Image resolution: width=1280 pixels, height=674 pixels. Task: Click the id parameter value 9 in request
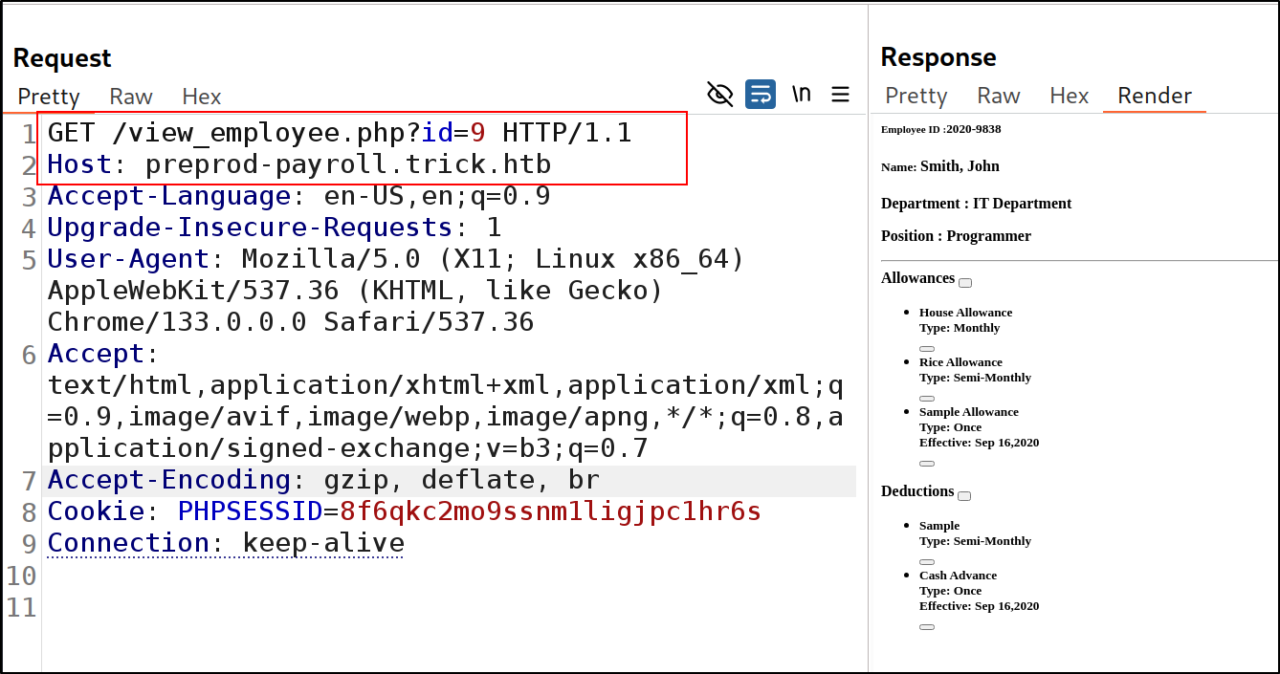pos(477,133)
